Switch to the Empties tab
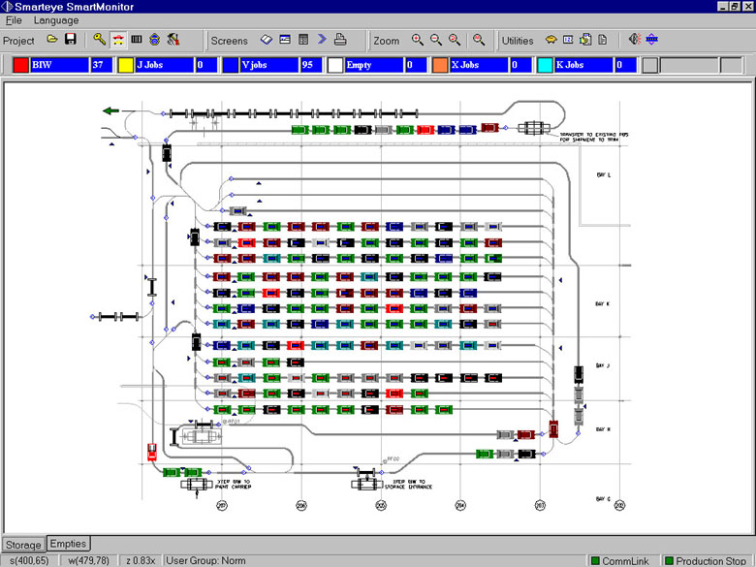756x567 pixels. click(68, 544)
